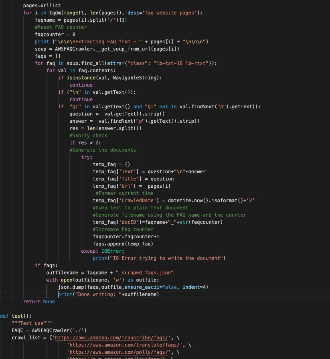Image resolution: width=330 pixels, height=359 pixels.
Task: Click the "try:" keyword
Action: tap(87, 157)
